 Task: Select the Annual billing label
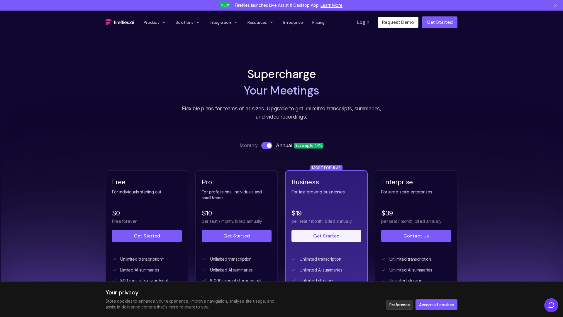tap(284, 146)
